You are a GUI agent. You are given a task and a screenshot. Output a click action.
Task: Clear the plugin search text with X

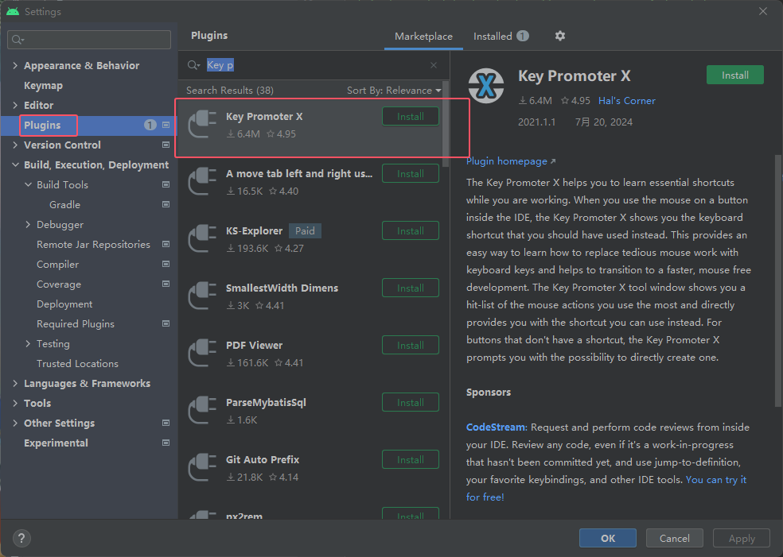click(434, 65)
